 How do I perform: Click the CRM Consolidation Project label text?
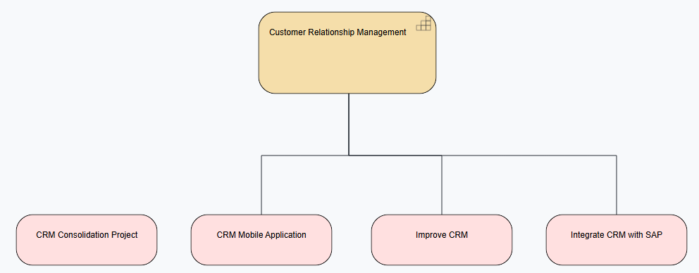[87, 235]
